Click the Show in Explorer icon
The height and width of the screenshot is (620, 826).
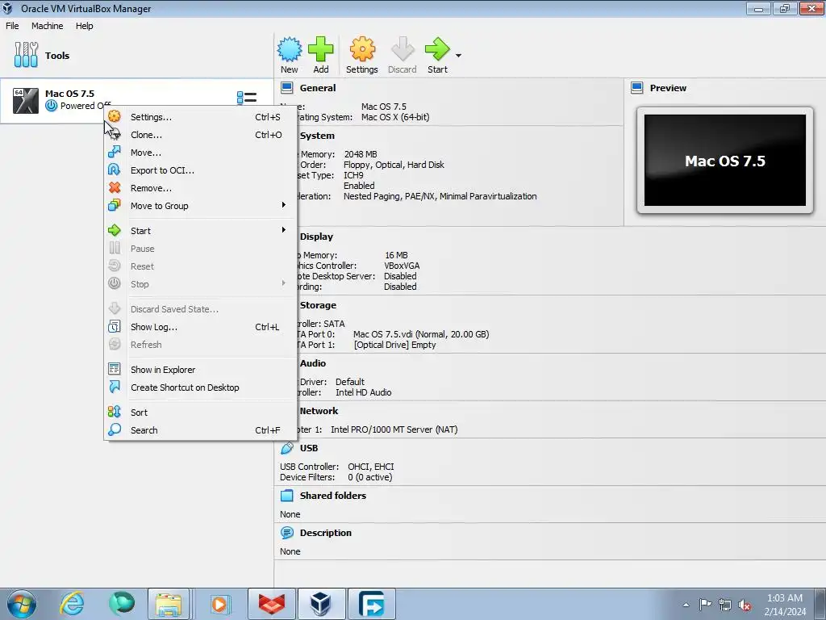coord(115,369)
